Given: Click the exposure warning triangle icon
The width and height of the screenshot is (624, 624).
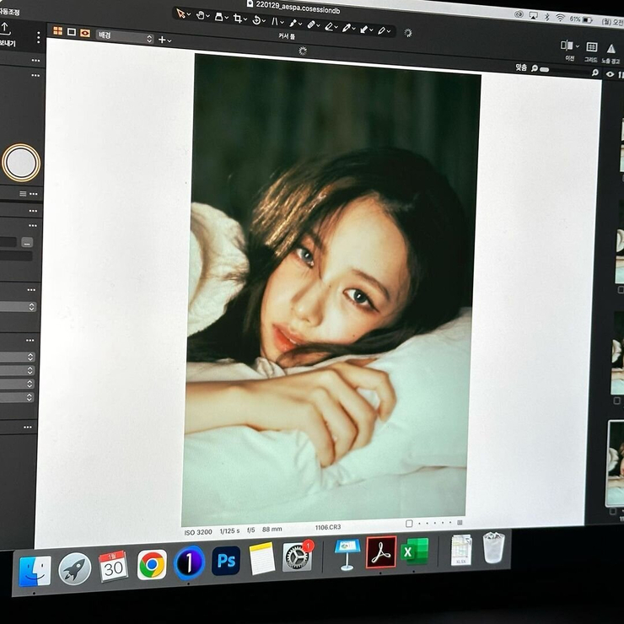Looking at the screenshot, I should 610,48.
